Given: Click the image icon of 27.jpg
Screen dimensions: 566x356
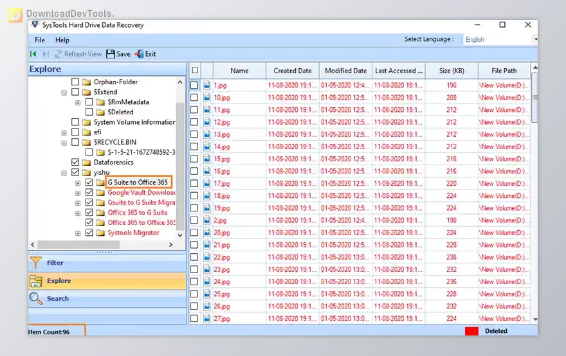Looking at the screenshot, I should coord(207,318).
